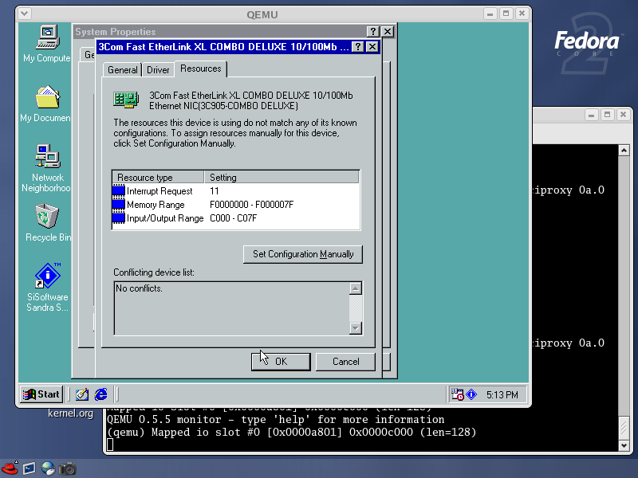Click the Setting column header
This screenshot has width=638, height=478.
point(282,177)
